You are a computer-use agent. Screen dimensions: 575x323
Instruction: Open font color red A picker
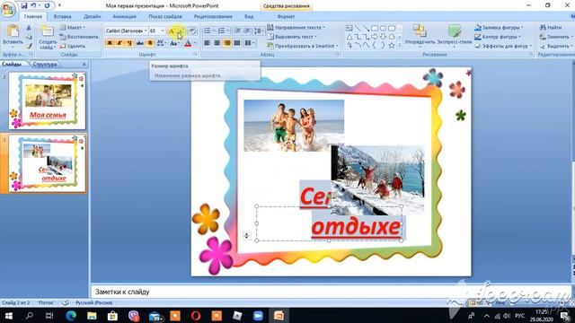coord(190,43)
